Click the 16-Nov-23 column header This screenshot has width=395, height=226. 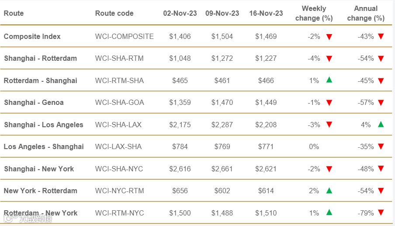point(266,13)
